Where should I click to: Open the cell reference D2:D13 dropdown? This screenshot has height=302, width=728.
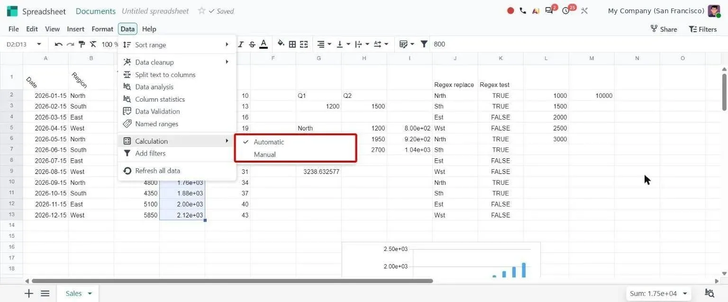[x=39, y=44]
